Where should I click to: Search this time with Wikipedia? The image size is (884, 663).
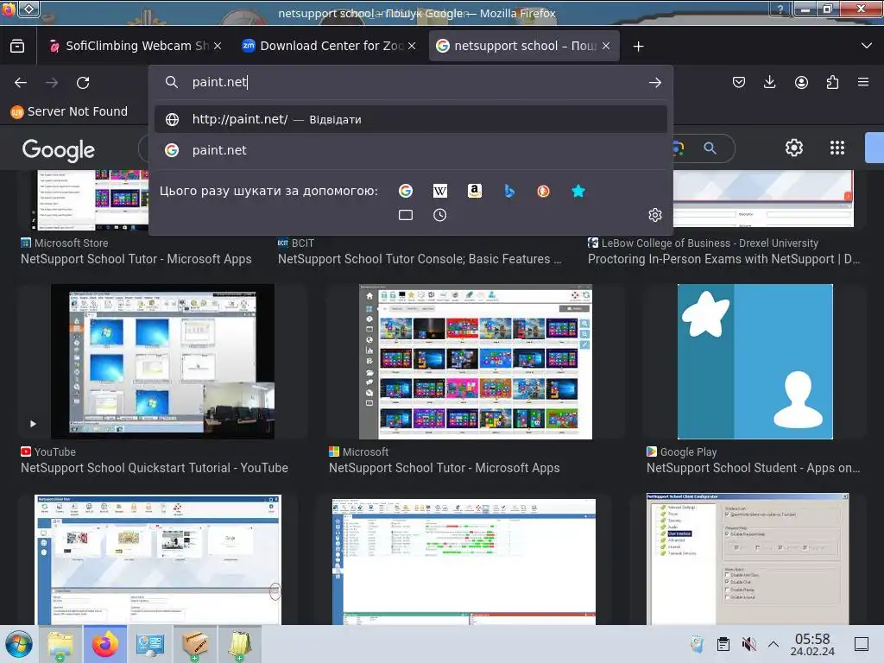(439, 191)
